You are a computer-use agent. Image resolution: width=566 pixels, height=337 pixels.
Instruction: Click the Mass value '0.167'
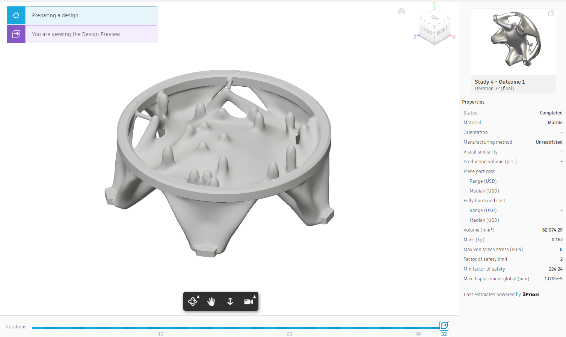[x=557, y=240]
